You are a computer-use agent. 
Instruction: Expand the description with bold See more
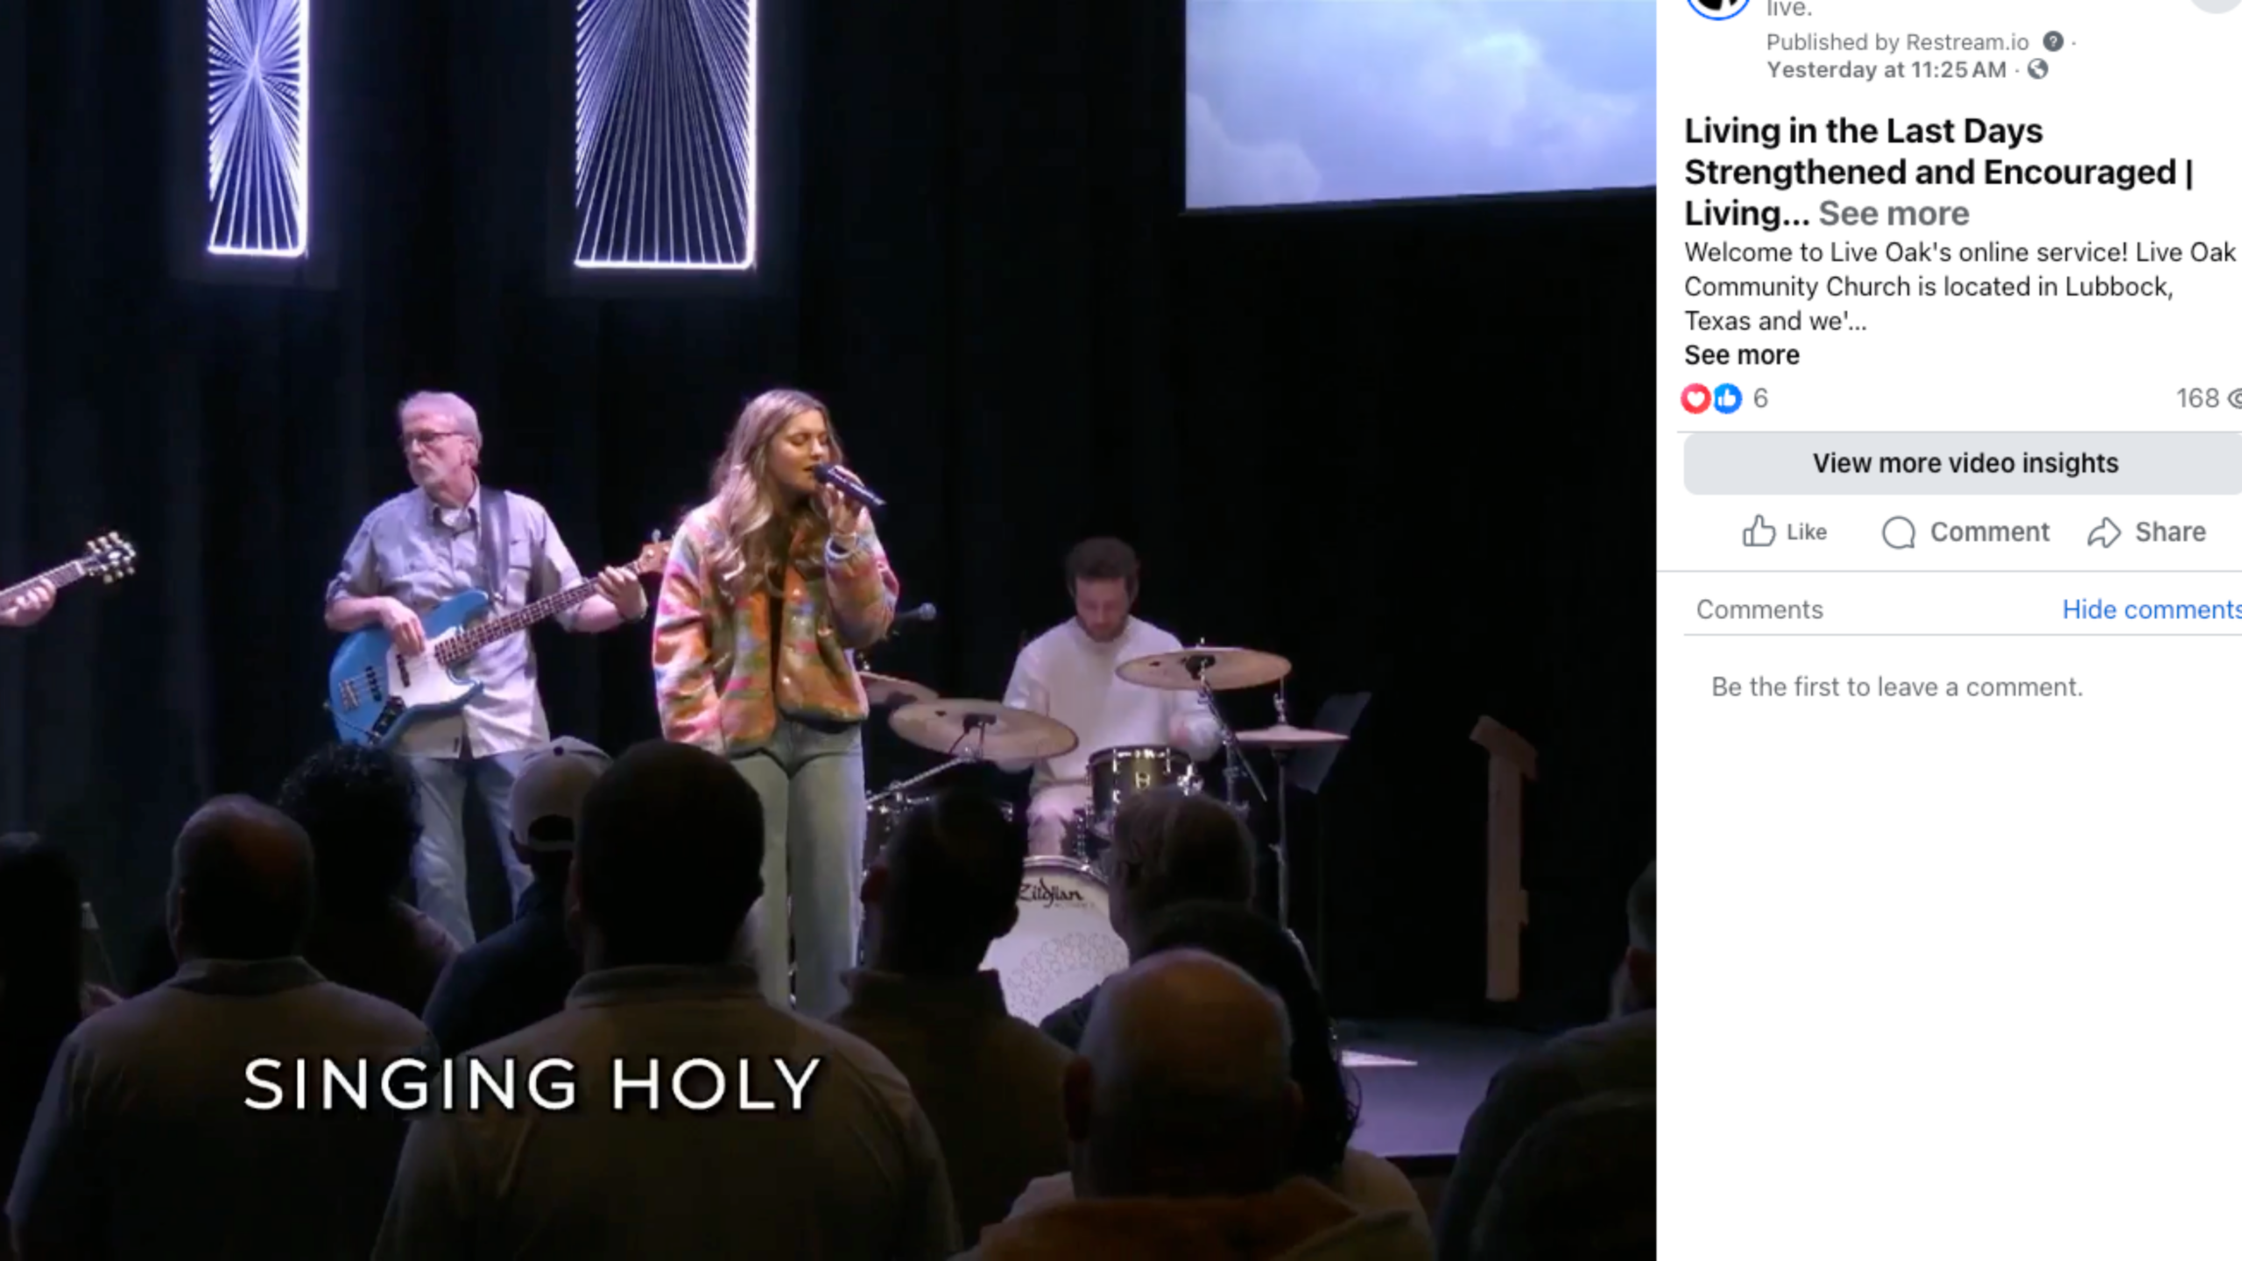(1742, 356)
